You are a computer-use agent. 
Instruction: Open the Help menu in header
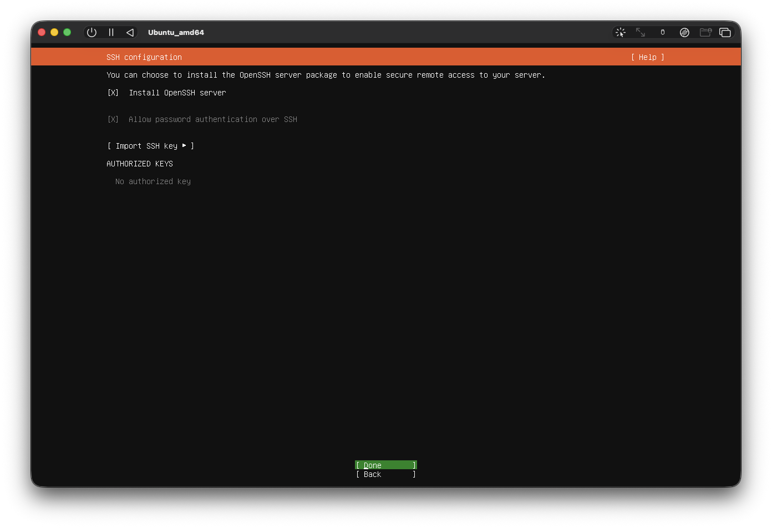647,57
